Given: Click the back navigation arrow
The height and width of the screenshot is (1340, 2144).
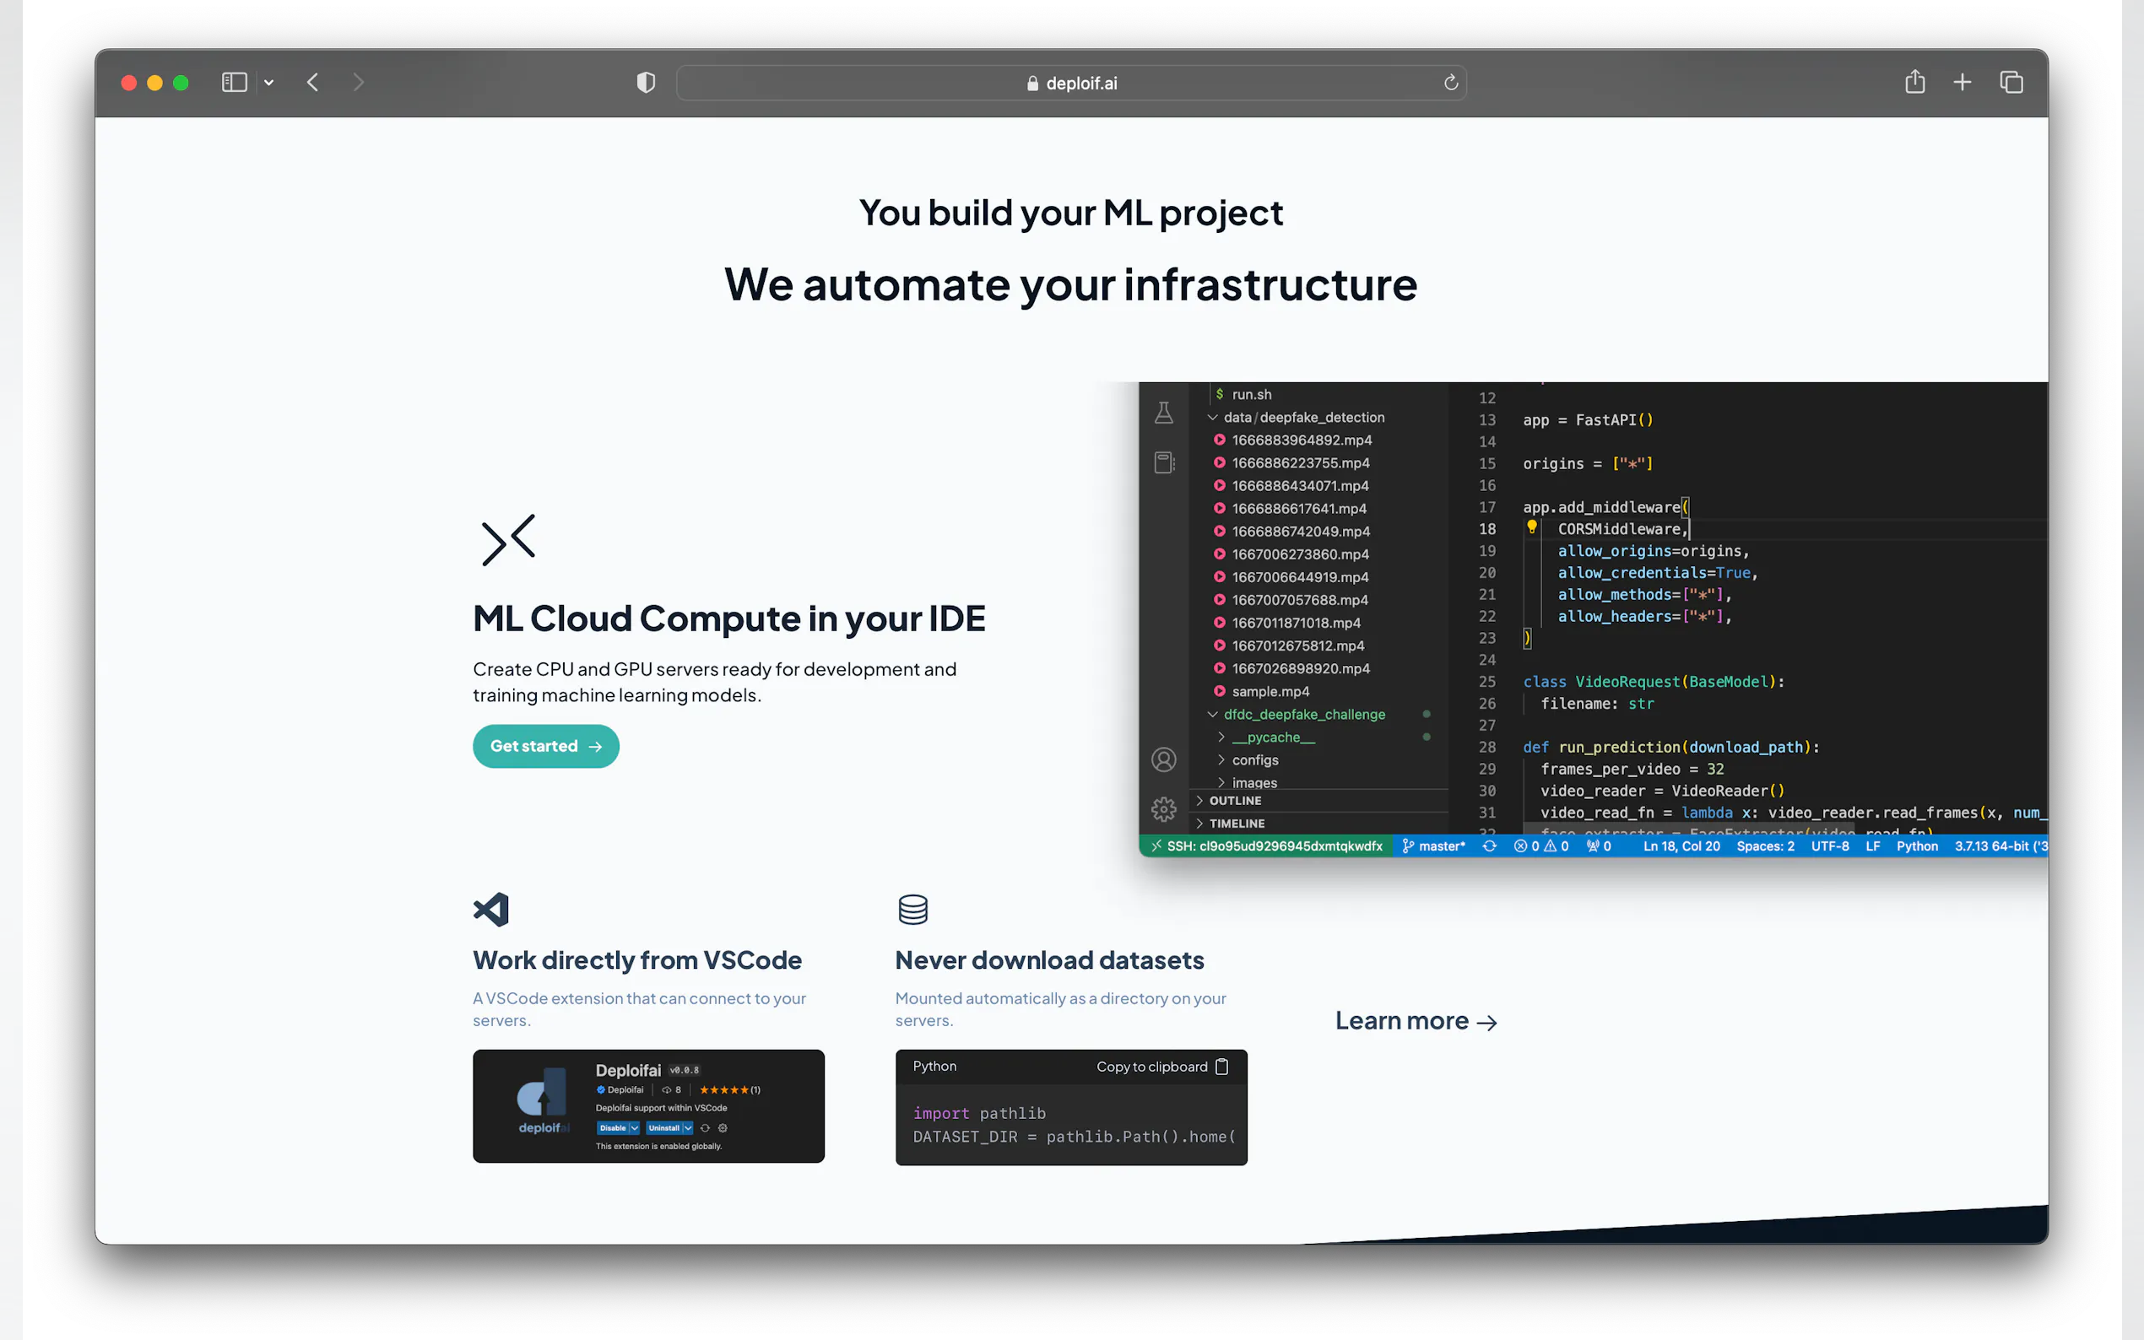Looking at the screenshot, I should [x=313, y=83].
